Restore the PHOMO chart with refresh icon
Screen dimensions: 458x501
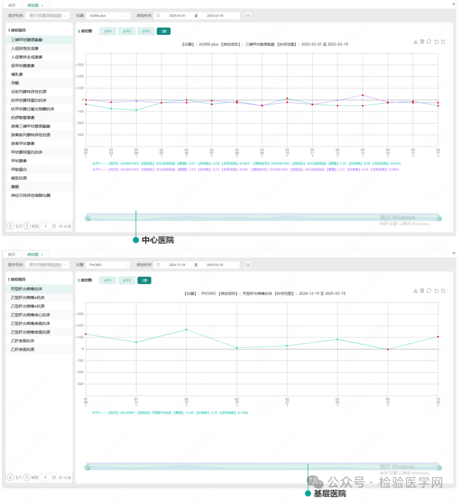(x=429, y=291)
